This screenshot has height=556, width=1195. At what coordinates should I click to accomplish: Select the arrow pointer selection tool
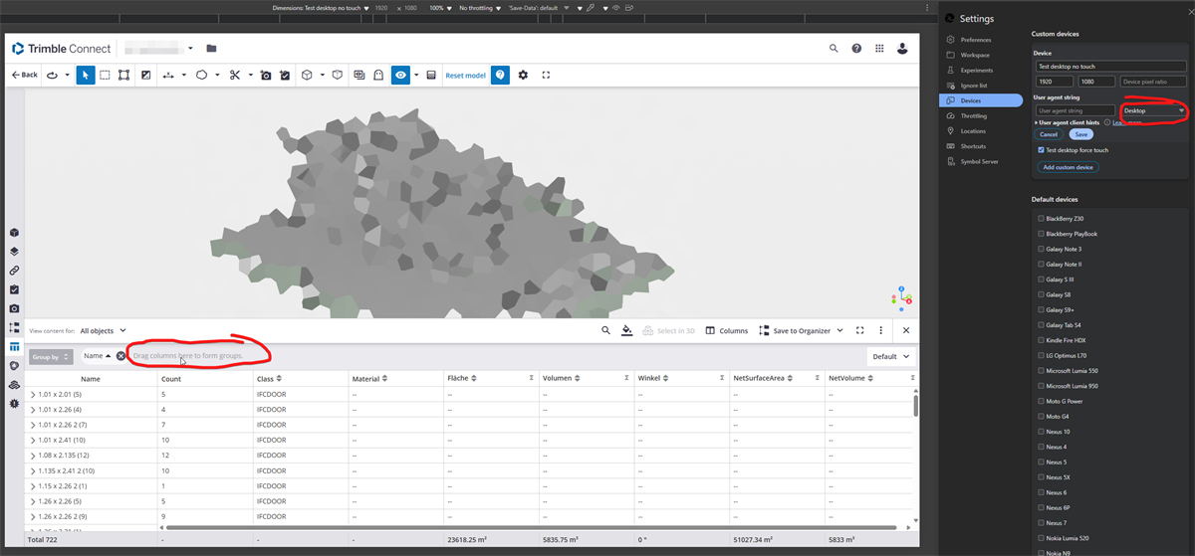86,75
